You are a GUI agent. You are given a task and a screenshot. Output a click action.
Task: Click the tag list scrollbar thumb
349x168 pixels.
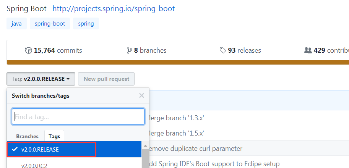[x=145, y=159]
